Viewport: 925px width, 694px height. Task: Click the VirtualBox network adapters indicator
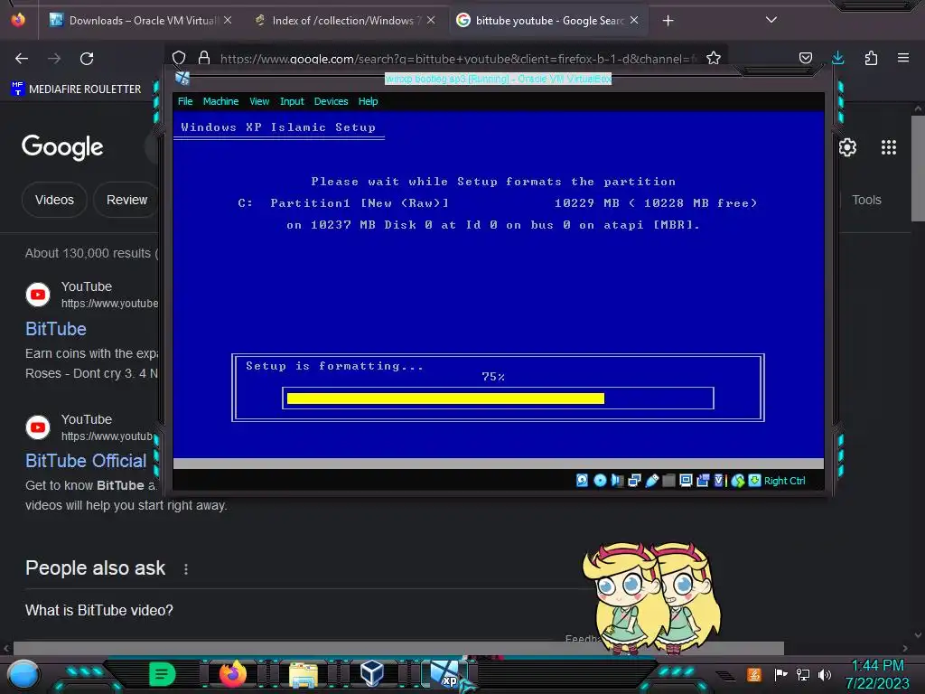point(634,481)
